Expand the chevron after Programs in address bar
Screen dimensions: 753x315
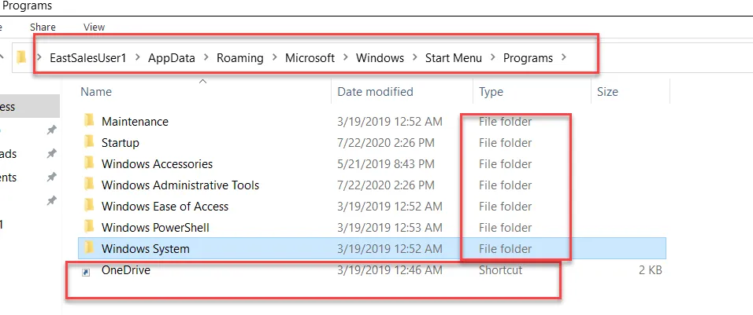[563, 58]
